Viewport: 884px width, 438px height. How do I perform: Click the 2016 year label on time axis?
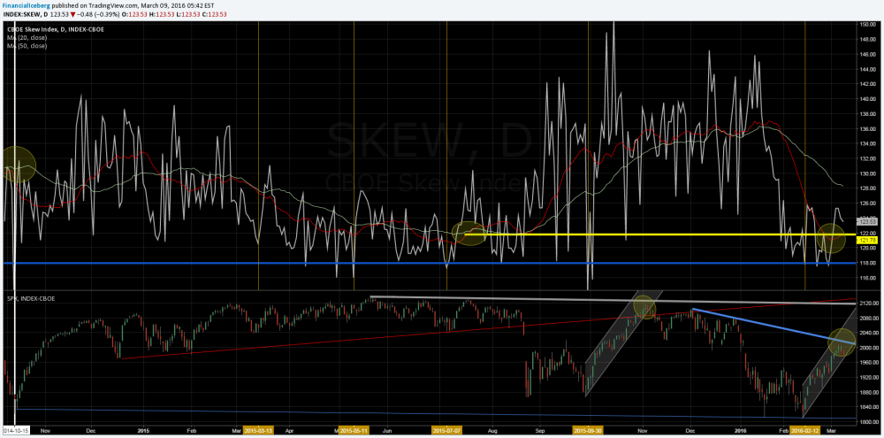click(x=741, y=430)
